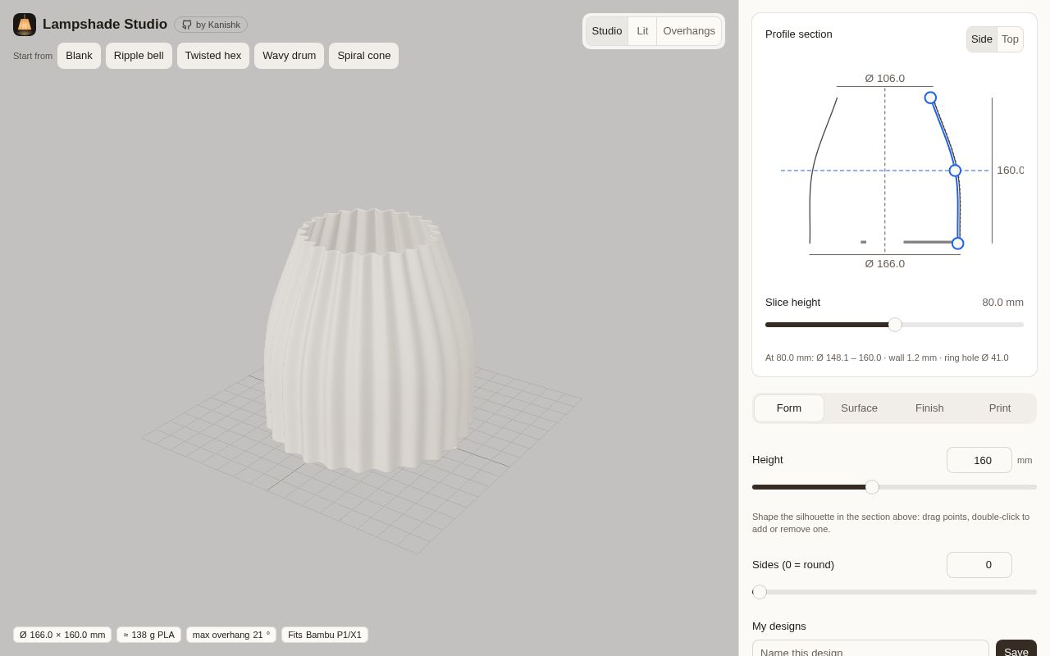Screen dimensions: 1050x656
Task: Click the Ø 166.0 bottom diameter label
Action: pyautogui.click(x=884, y=264)
